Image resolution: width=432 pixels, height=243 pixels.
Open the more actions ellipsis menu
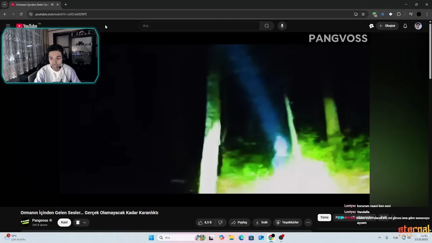pos(308,222)
